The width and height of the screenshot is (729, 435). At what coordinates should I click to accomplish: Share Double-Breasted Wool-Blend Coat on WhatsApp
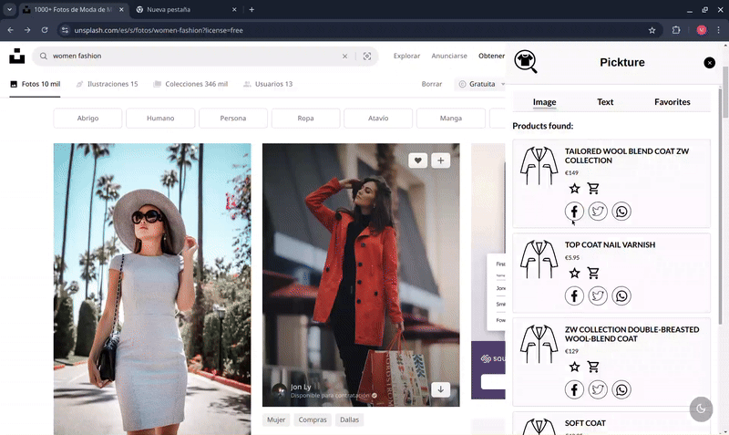pyautogui.click(x=621, y=389)
